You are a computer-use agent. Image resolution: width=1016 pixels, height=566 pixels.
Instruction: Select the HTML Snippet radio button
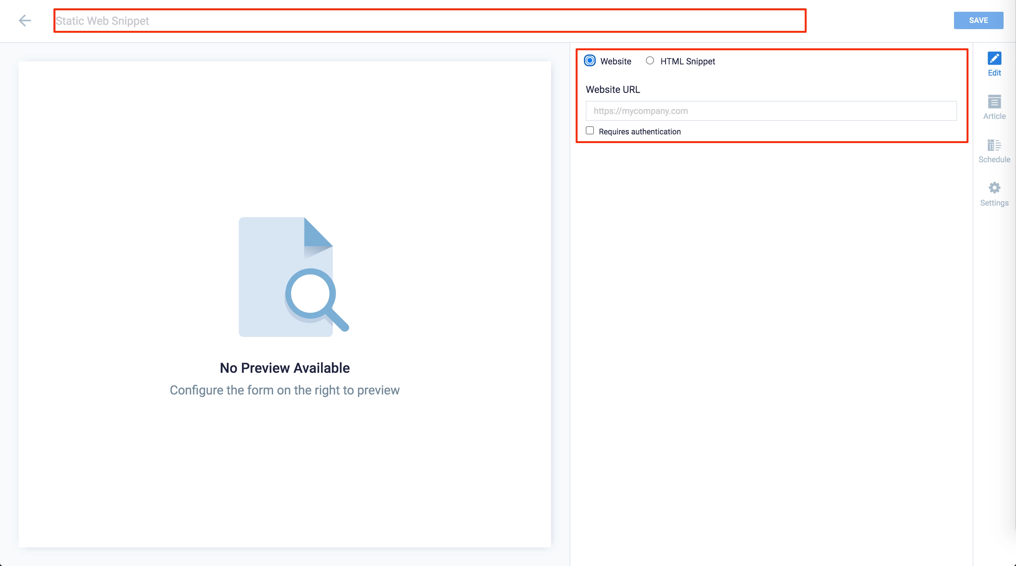pyautogui.click(x=650, y=61)
